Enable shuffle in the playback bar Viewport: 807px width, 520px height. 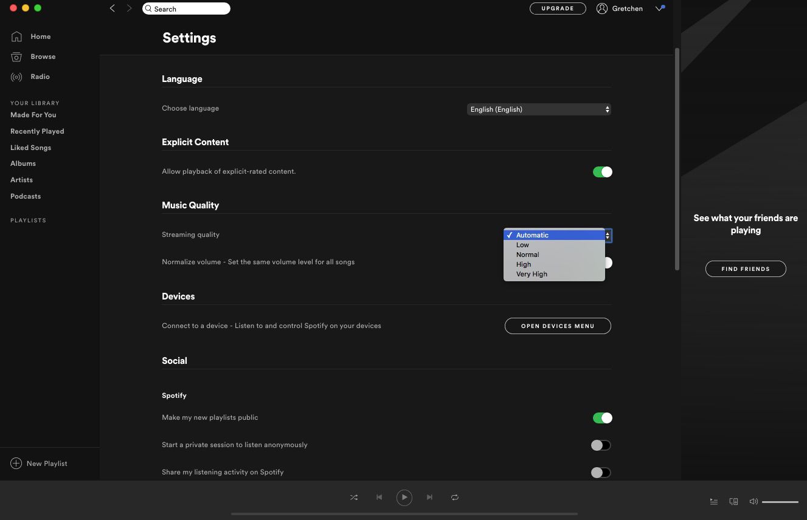click(354, 498)
